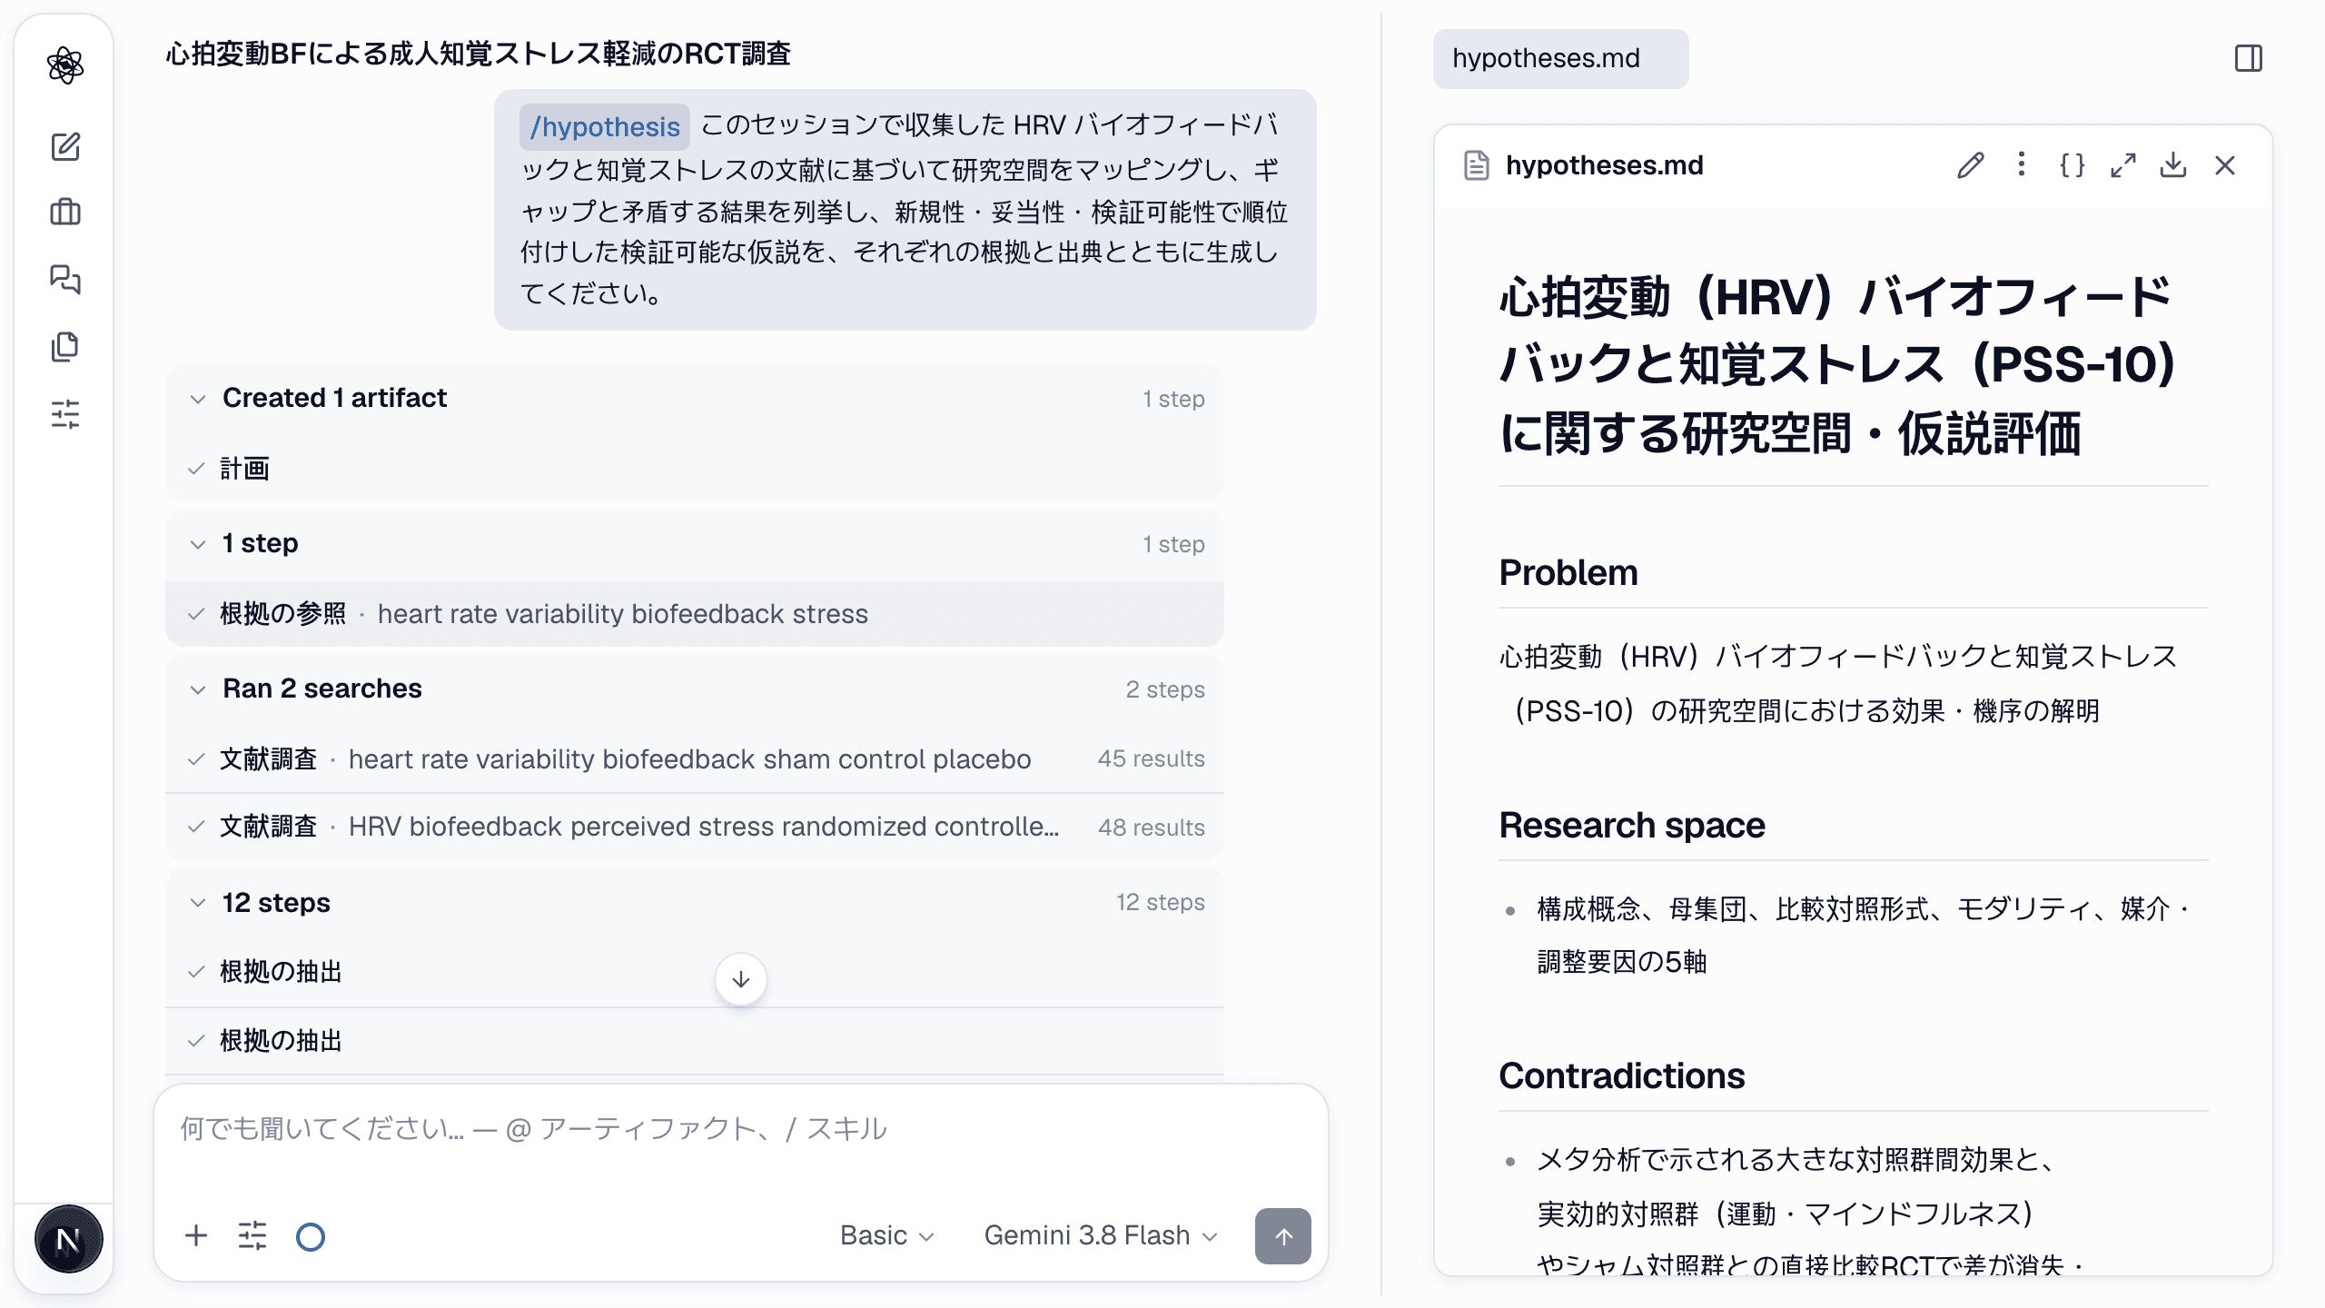Click the blue circle icon in composer
This screenshot has height=1308, width=2325.
311,1236
